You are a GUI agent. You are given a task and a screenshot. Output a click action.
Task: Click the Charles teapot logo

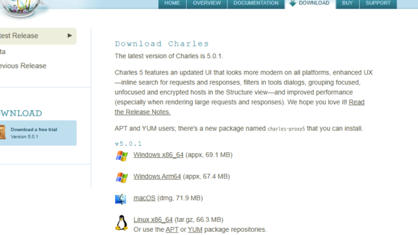click(22, 8)
